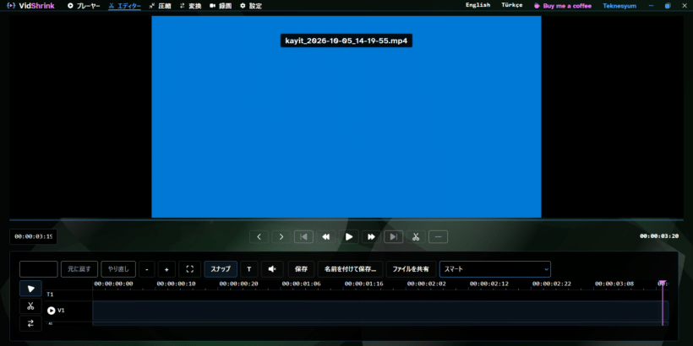Click the blue video preview area

pyautogui.click(x=346, y=117)
